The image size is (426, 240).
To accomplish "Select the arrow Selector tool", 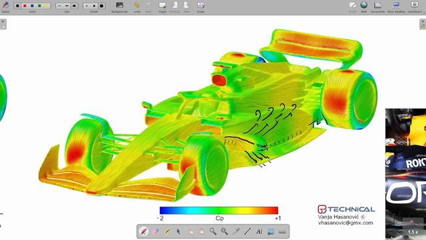I will tap(178, 231).
